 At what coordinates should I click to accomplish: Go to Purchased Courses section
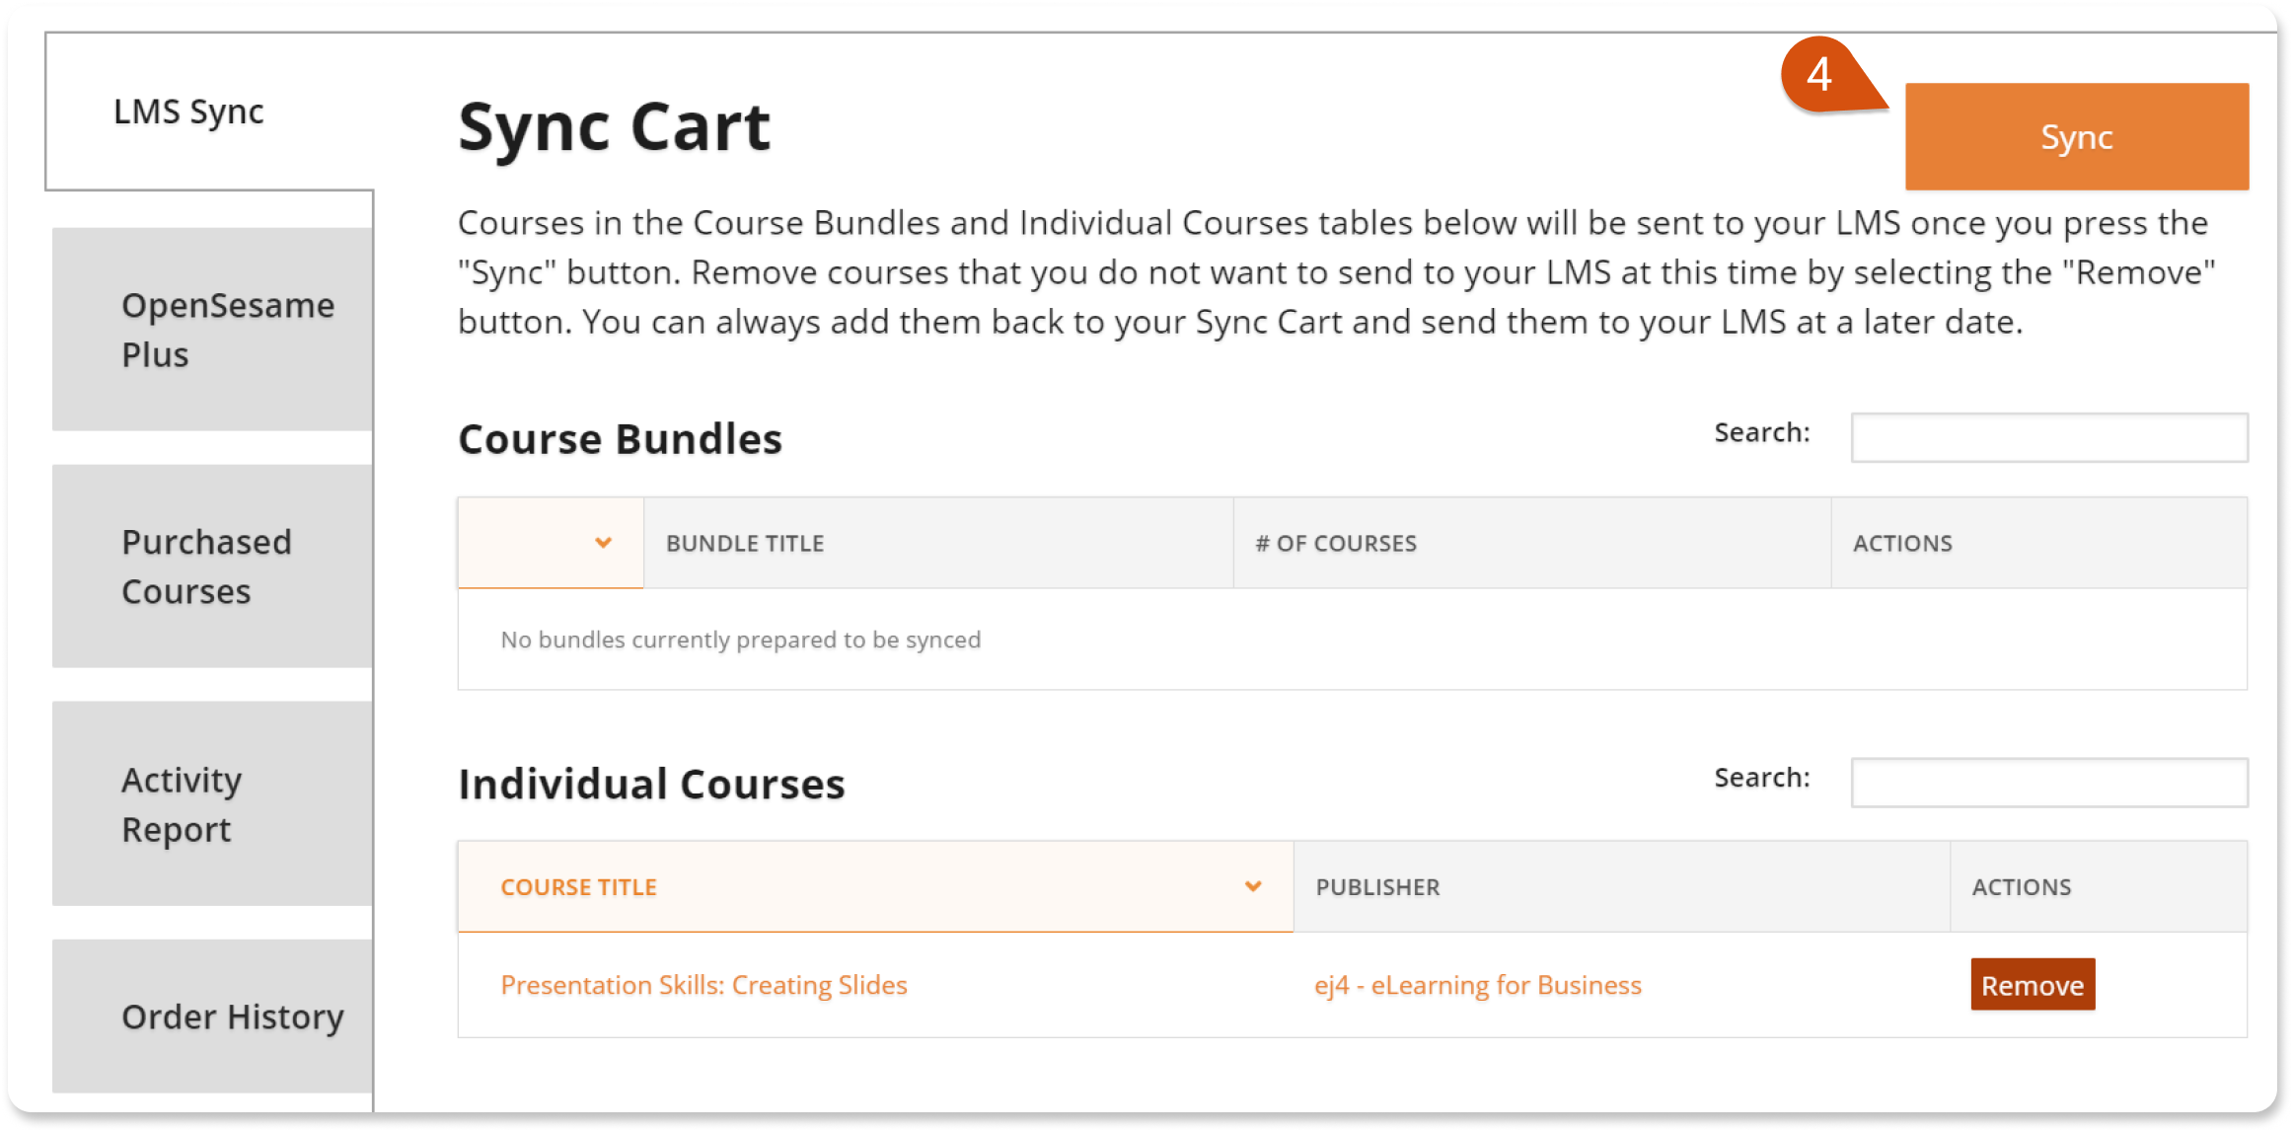[x=212, y=566]
